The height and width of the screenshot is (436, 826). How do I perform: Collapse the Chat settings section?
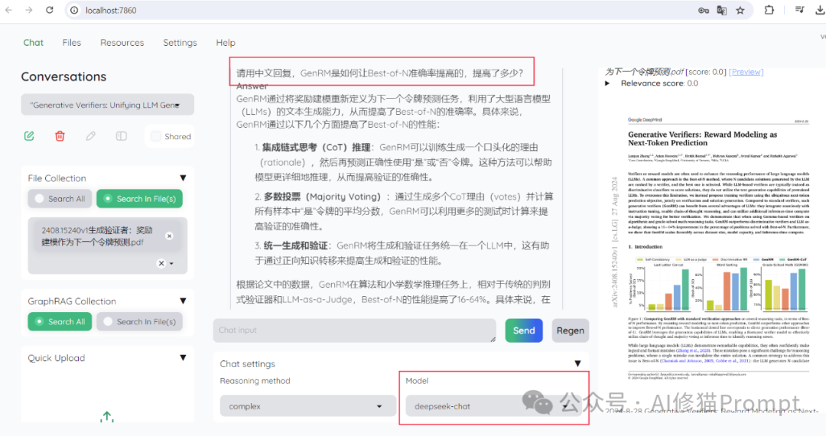click(578, 363)
